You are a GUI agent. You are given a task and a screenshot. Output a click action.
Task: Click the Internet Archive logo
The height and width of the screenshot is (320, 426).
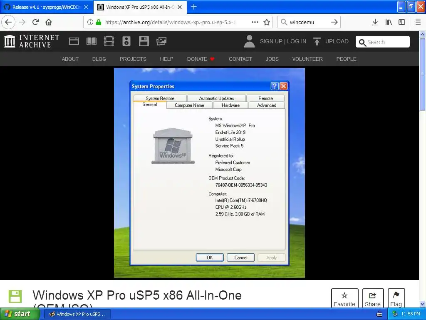click(x=32, y=41)
